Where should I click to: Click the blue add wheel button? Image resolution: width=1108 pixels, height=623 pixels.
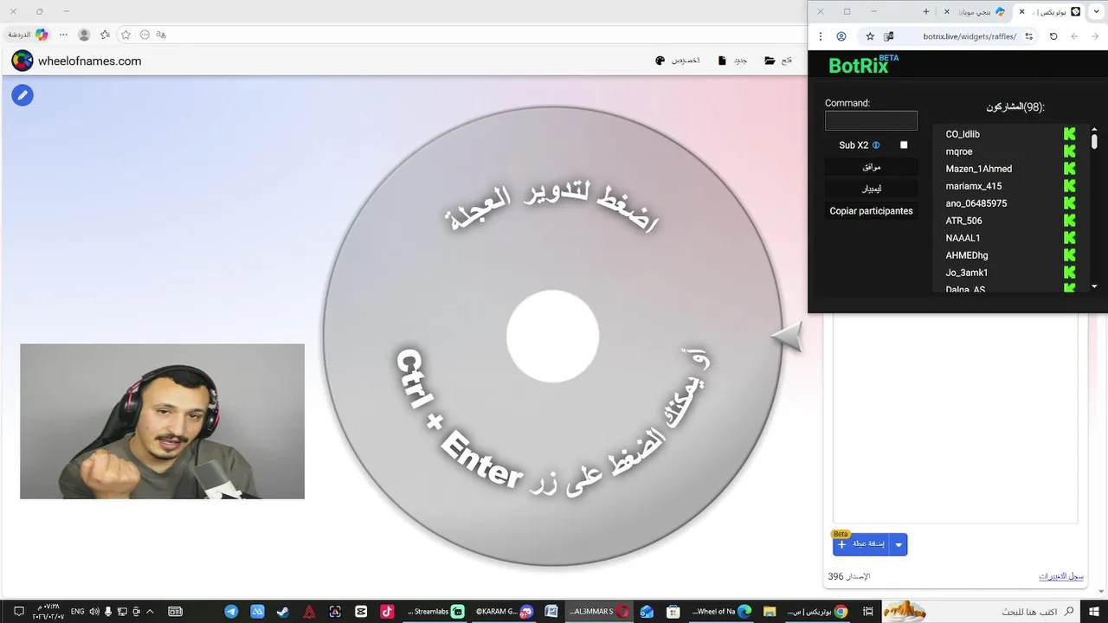(861, 544)
